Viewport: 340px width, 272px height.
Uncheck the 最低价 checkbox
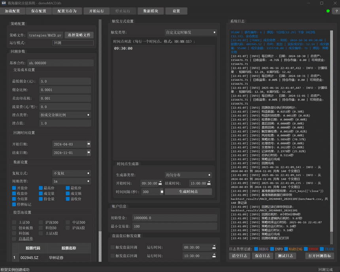(x=68, y=188)
